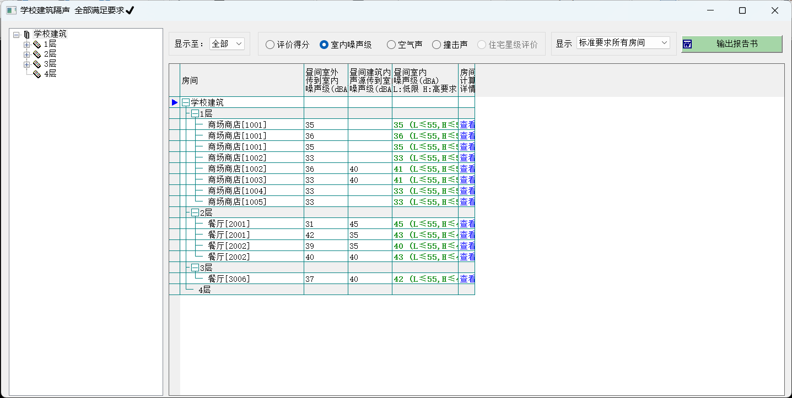Open 查看 details for 餐厅[3006]
792x398 pixels.
[467, 279]
